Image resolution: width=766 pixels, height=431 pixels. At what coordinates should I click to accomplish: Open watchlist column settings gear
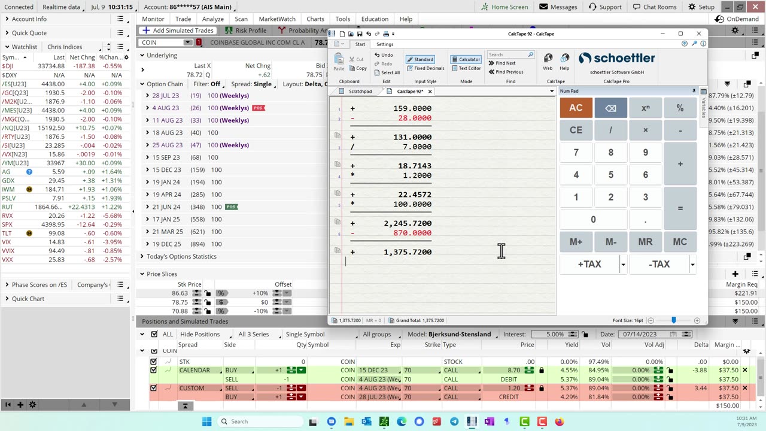126,57
